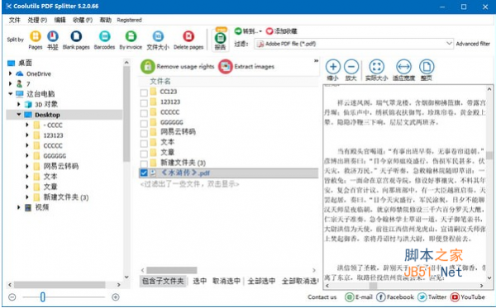Select split by Blank pages icon

(x=76, y=36)
